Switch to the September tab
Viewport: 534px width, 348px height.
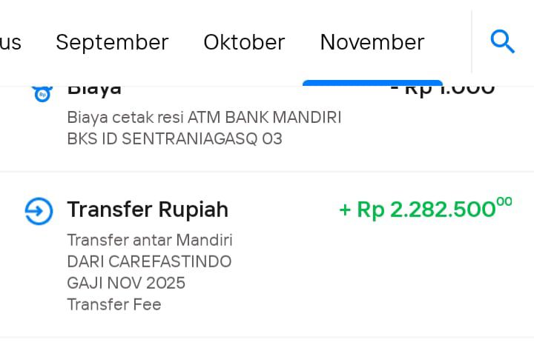point(112,42)
